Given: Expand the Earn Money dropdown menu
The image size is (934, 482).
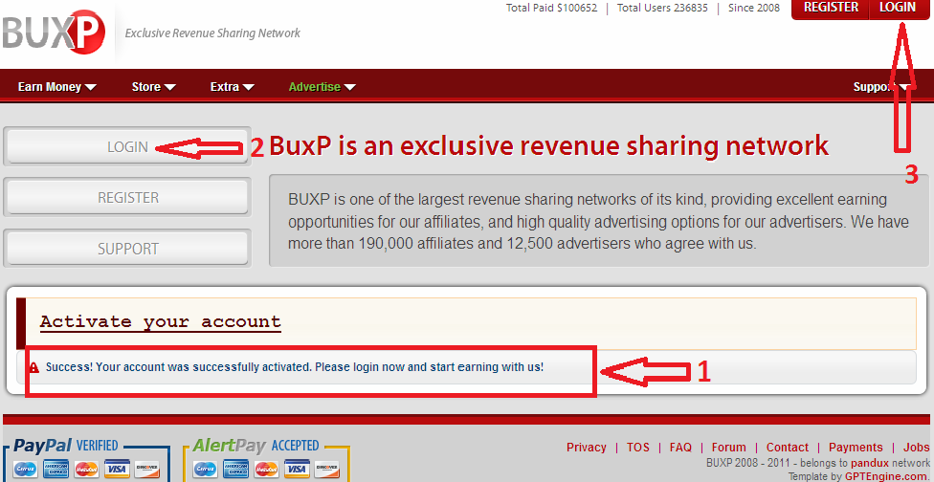Looking at the screenshot, I should click(57, 87).
